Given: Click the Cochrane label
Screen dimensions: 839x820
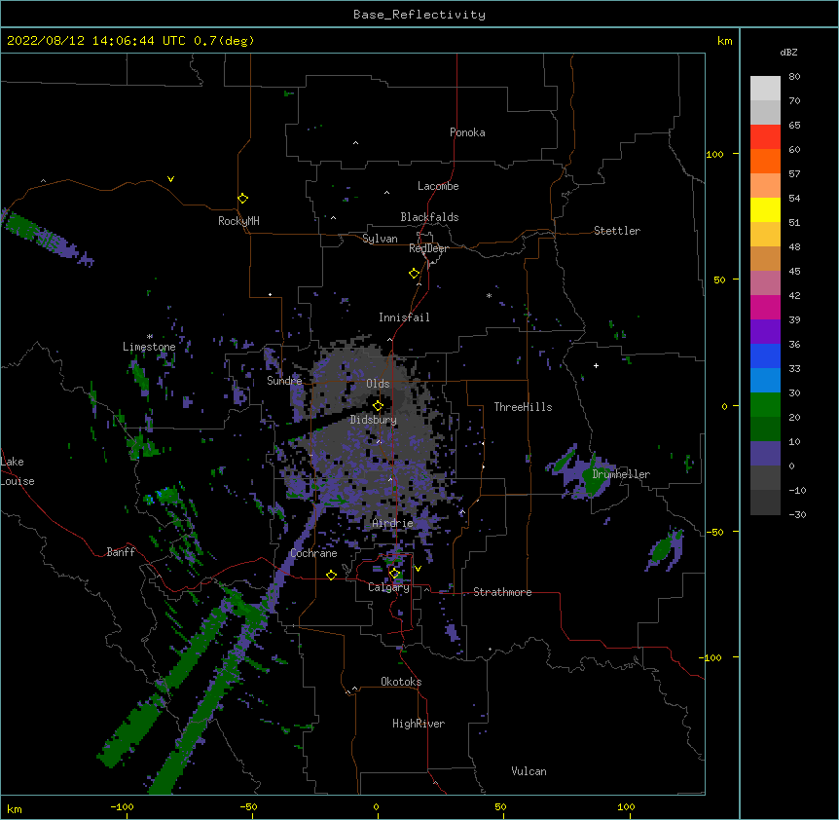Looking at the screenshot, I should [x=313, y=553].
